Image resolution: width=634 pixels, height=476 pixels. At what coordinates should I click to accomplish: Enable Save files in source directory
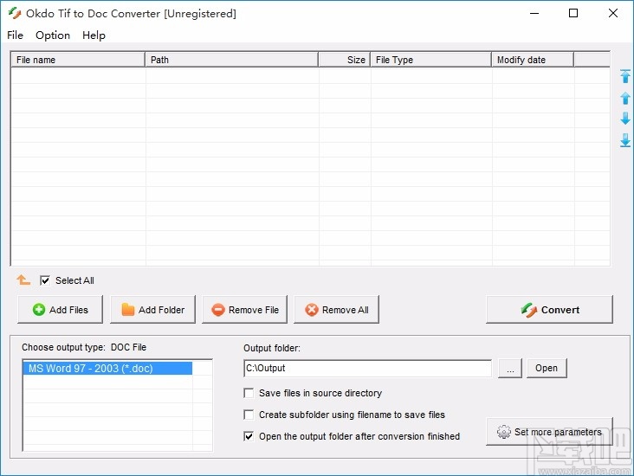[249, 393]
